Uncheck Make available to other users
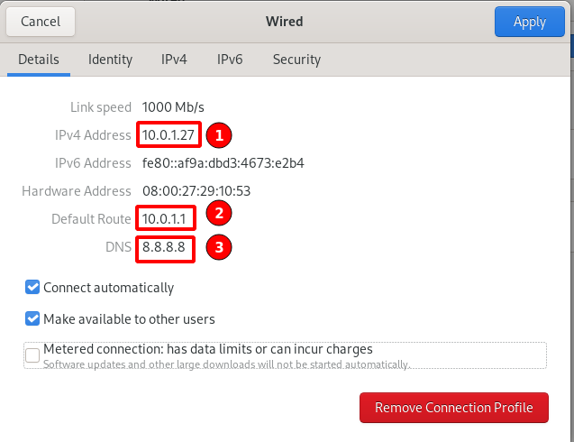Screen dimensions: 574x442 (32, 318)
